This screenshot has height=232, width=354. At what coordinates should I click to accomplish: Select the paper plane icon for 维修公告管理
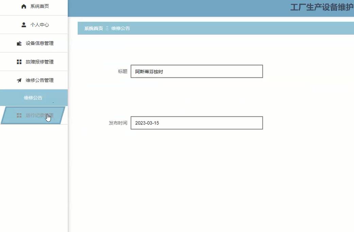click(19, 80)
